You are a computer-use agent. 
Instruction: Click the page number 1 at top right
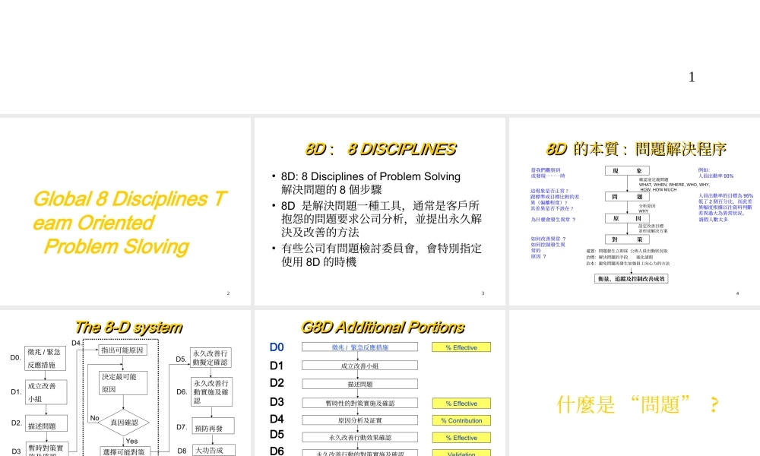[x=692, y=77]
